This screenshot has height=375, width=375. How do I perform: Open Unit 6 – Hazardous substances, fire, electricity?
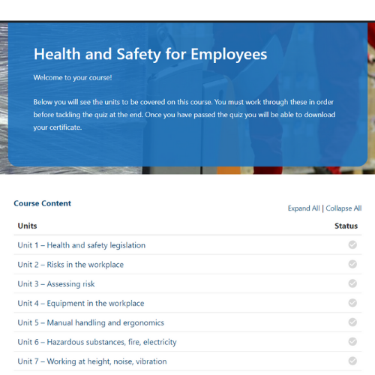(x=97, y=342)
